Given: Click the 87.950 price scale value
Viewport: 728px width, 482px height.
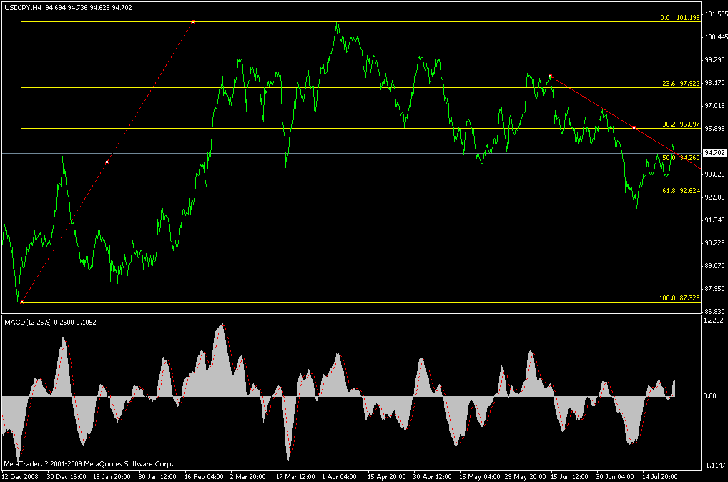Looking at the screenshot, I should 715,289.
